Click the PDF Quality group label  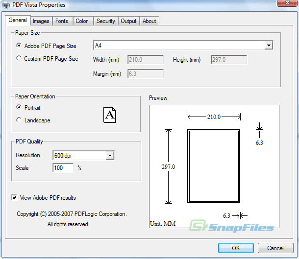click(29, 141)
